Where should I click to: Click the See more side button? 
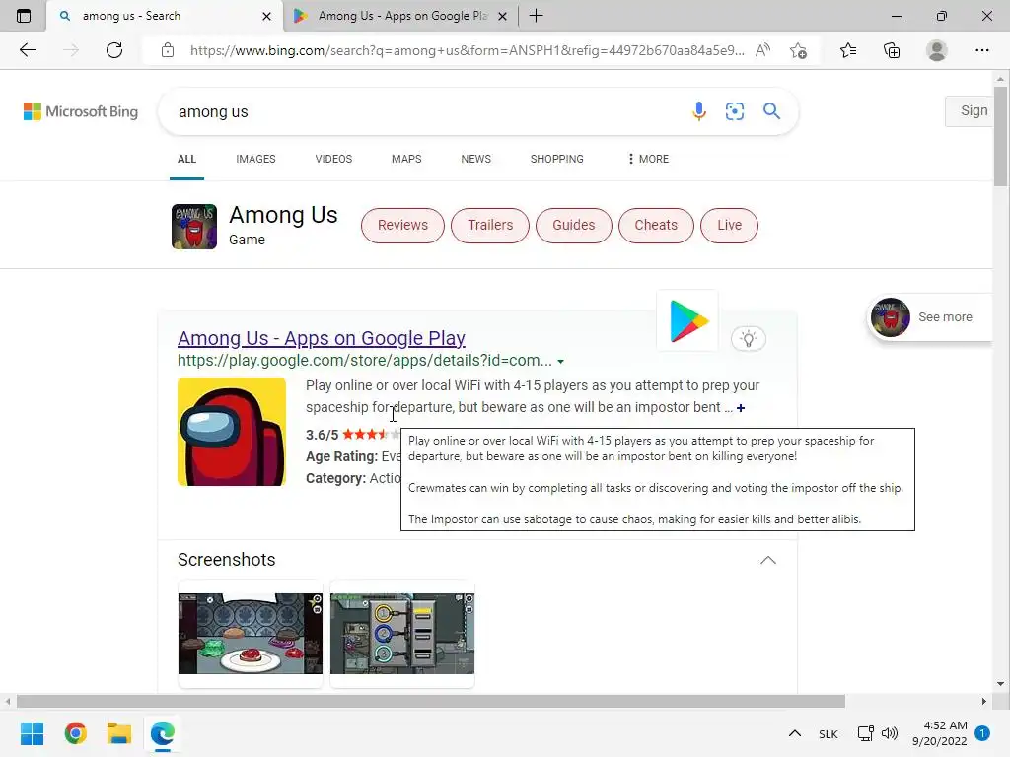931,316
